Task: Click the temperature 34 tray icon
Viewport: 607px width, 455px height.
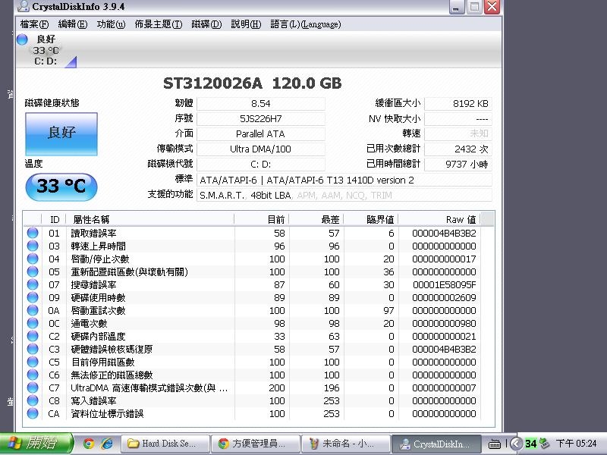Action: pos(531,444)
